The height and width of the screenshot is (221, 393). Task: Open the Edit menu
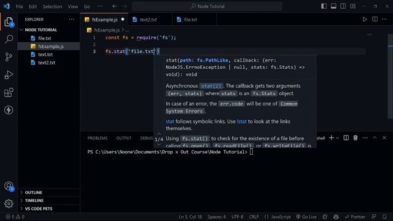pyautogui.click(x=33, y=6)
